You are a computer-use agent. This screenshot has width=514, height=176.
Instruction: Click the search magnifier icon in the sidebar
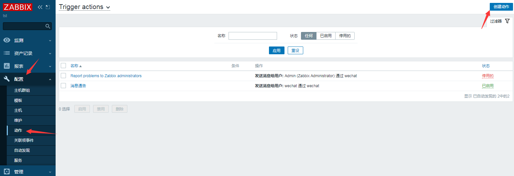(x=48, y=26)
